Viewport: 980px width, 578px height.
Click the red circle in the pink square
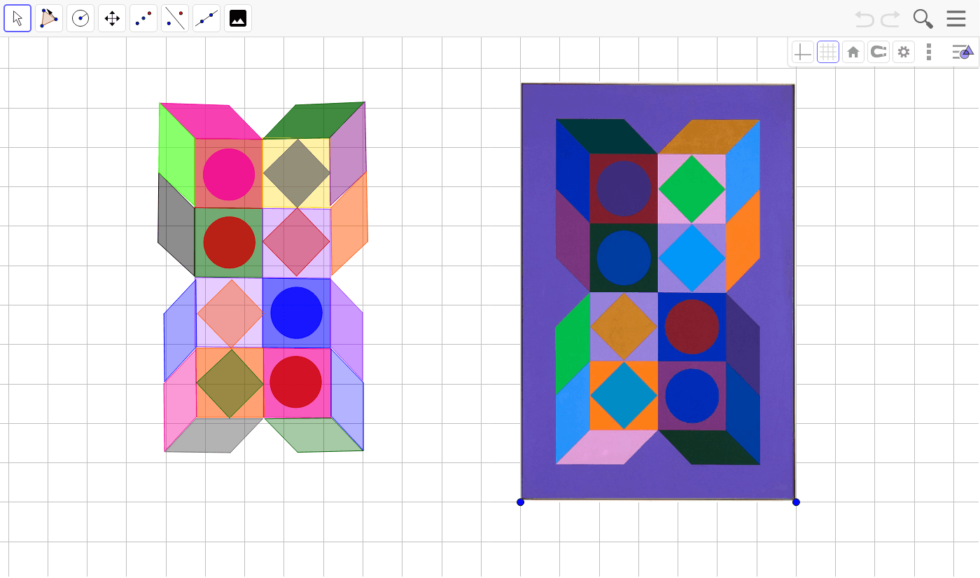click(295, 382)
